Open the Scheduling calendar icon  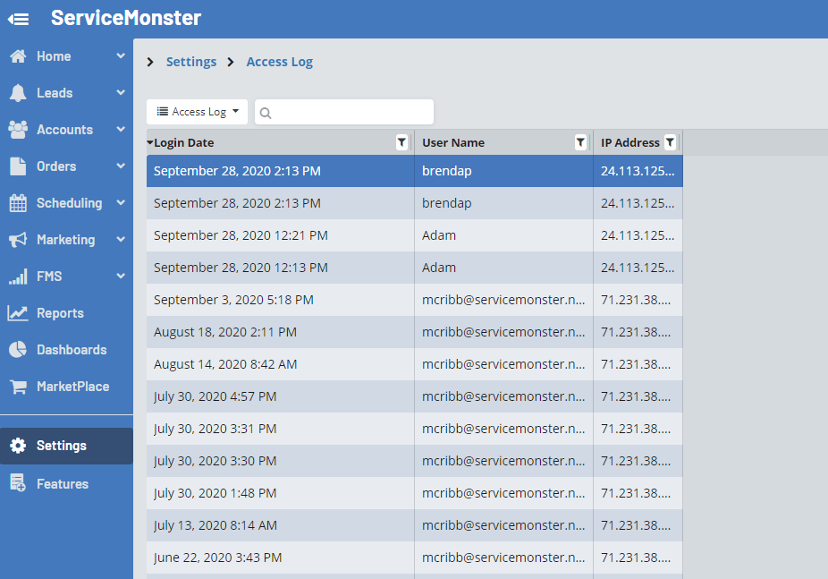[x=18, y=202]
